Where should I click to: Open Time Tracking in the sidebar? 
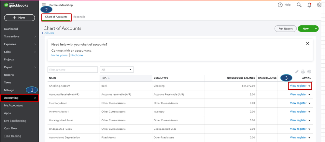tap(12, 136)
